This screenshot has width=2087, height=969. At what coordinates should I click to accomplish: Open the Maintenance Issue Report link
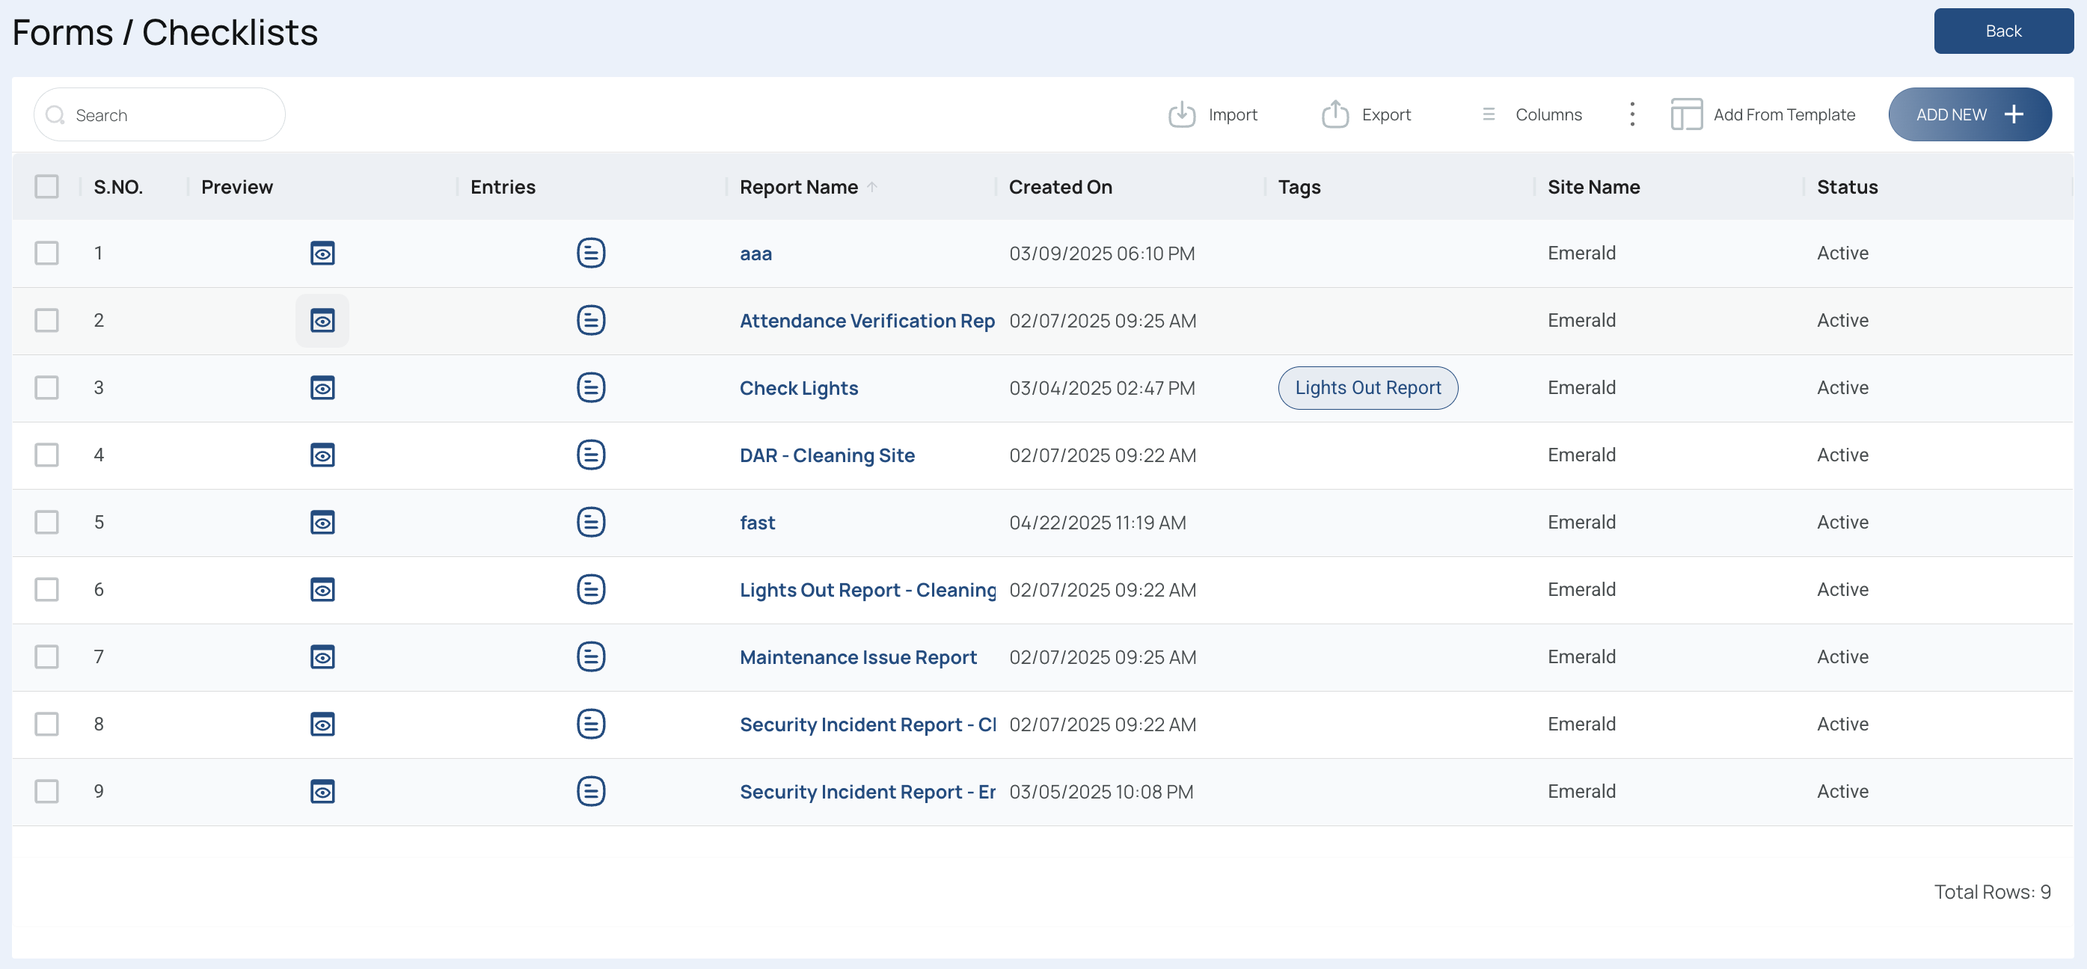click(x=858, y=656)
